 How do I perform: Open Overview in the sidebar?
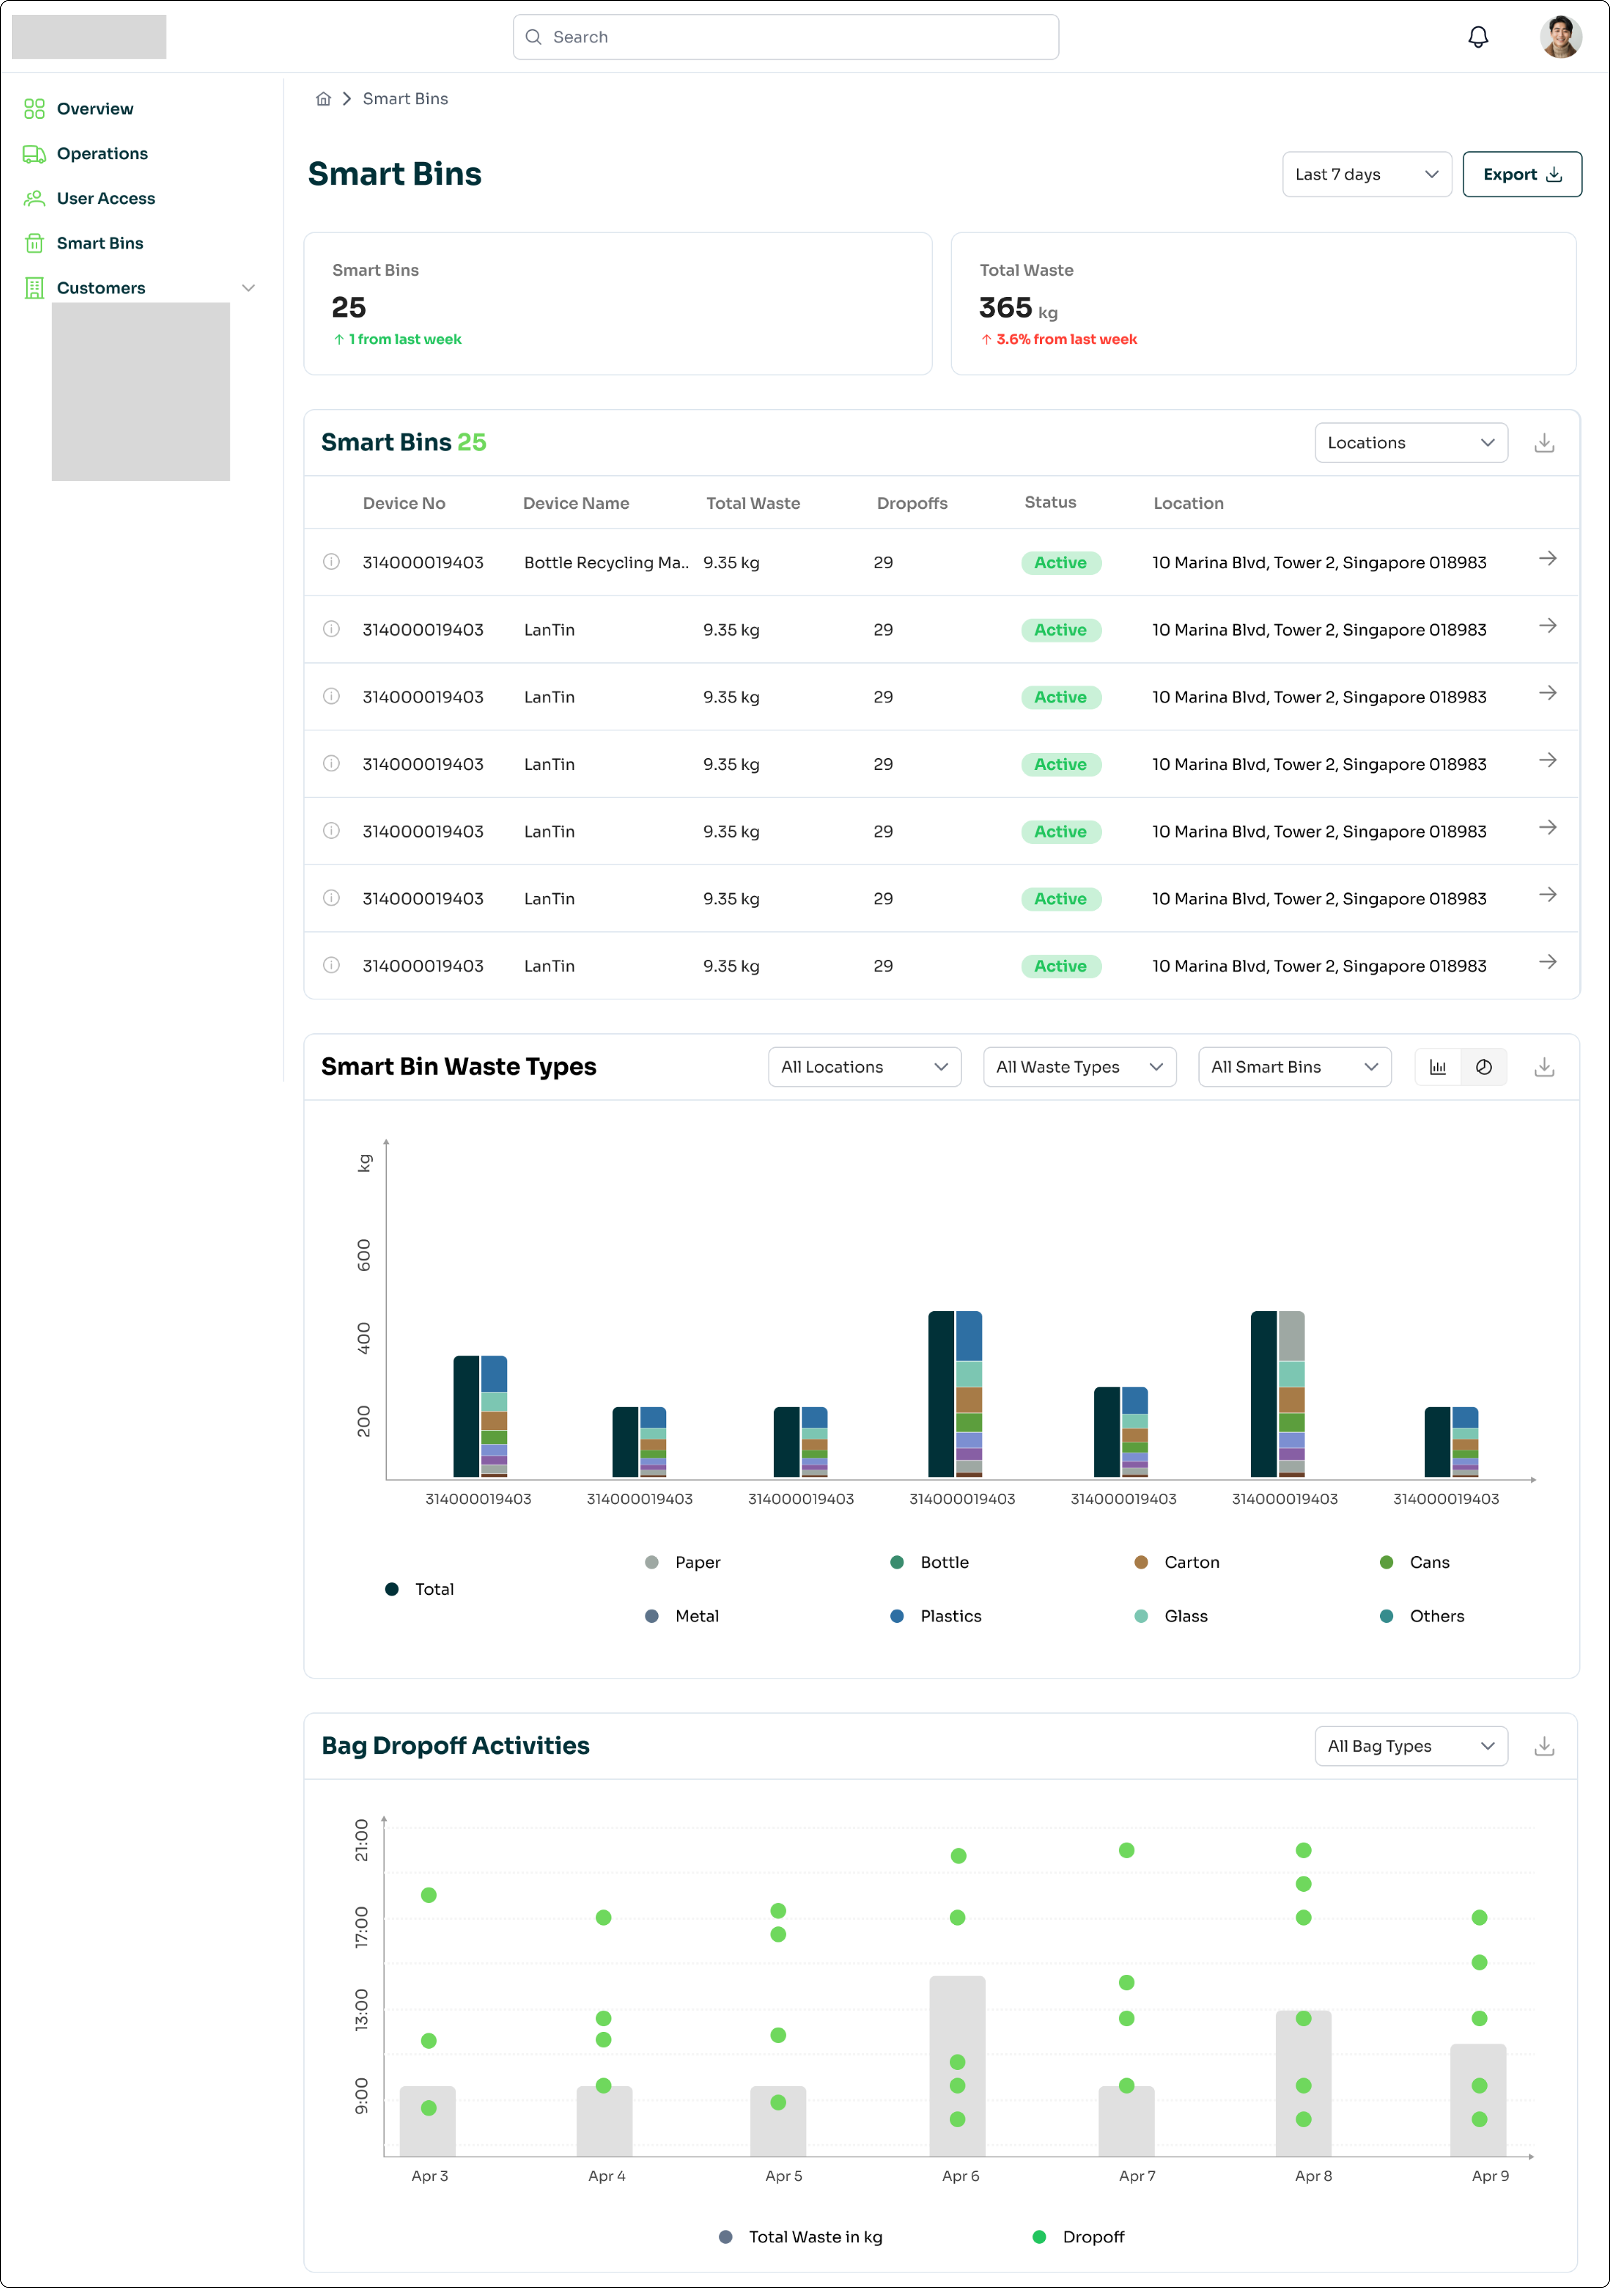pos(95,109)
